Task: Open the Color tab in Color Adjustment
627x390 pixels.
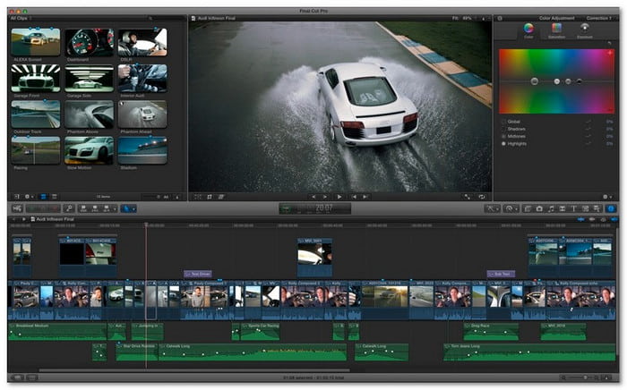Action: click(x=528, y=30)
